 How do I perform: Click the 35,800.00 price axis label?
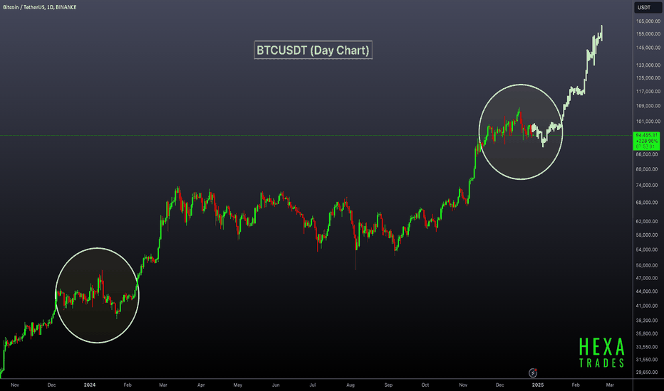pyautogui.click(x=648, y=333)
